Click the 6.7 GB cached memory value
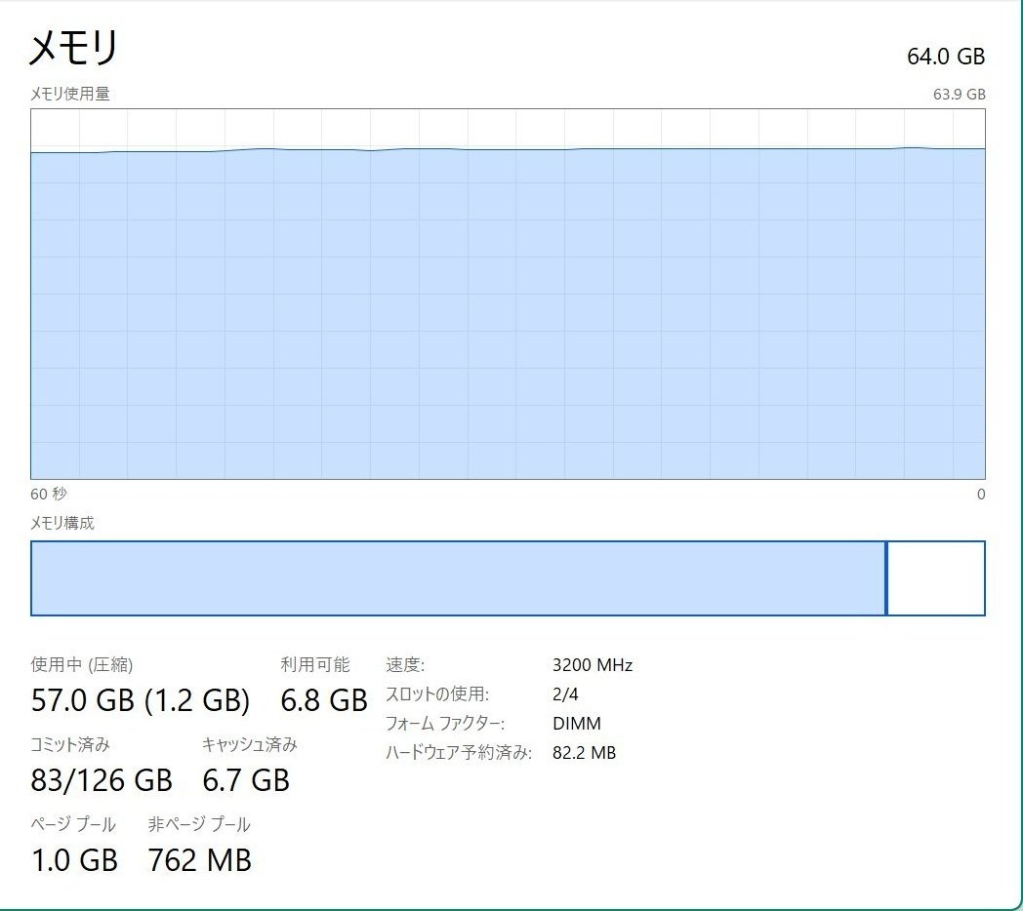This screenshot has height=911, width=1023. 246,780
